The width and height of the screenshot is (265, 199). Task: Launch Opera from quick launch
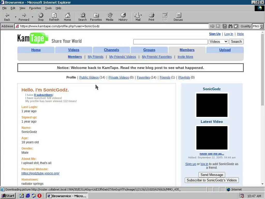point(39,196)
